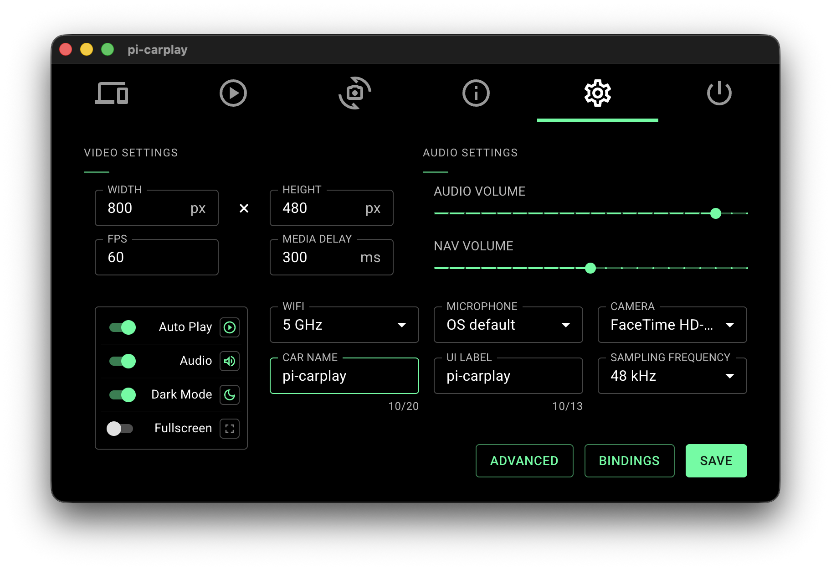Viewport: 831px width, 570px height.
Task: Enable the Fullscreen toggle switch
Action: click(120, 429)
